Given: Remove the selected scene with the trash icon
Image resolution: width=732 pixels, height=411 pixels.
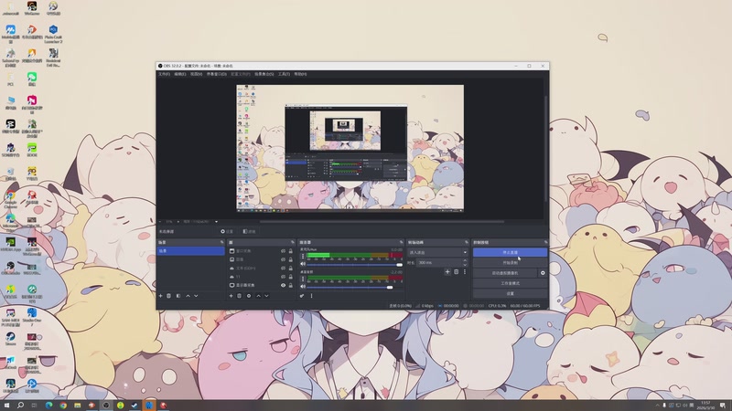Looking at the screenshot, I should pyautogui.click(x=169, y=296).
